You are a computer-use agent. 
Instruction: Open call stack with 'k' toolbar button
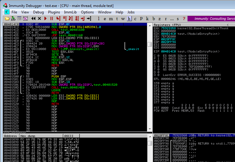click(x=147, y=19)
